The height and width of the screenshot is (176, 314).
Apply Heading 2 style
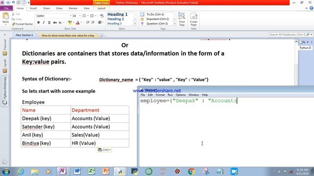click(x=116, y=19)
